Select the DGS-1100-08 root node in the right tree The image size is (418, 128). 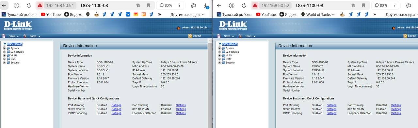click(x=230, y=44)
